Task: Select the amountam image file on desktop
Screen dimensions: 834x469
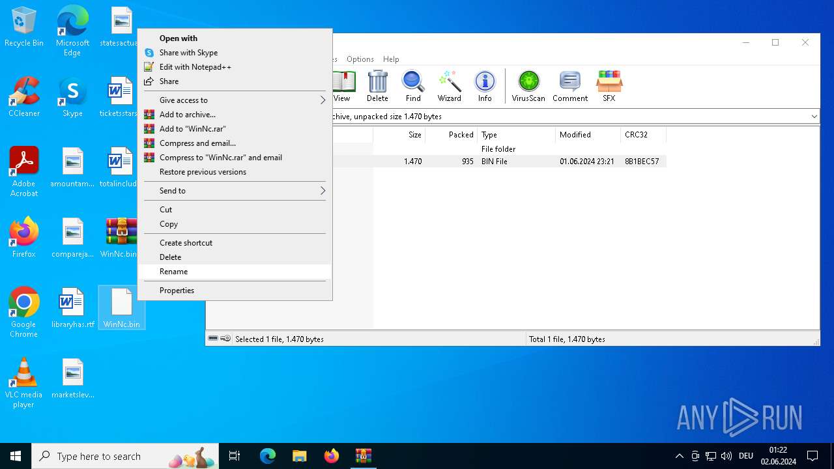Action: click(72, 167)
